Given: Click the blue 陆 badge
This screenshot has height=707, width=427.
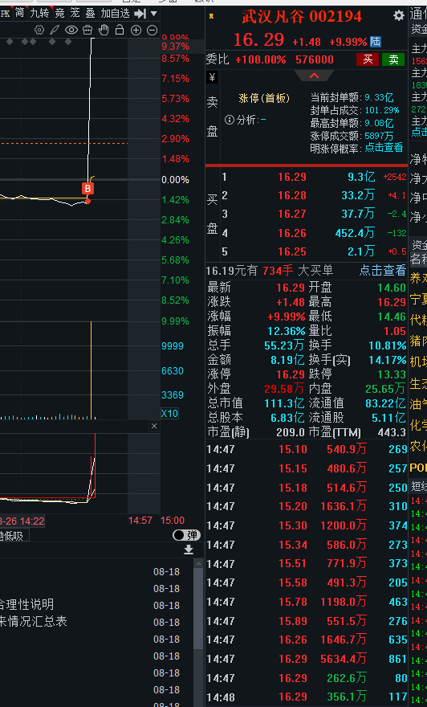Looking at the screenshot, I should coord(375,42).
